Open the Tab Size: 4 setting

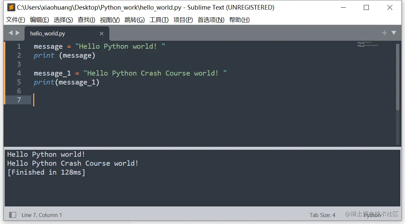tap(322, 215)
